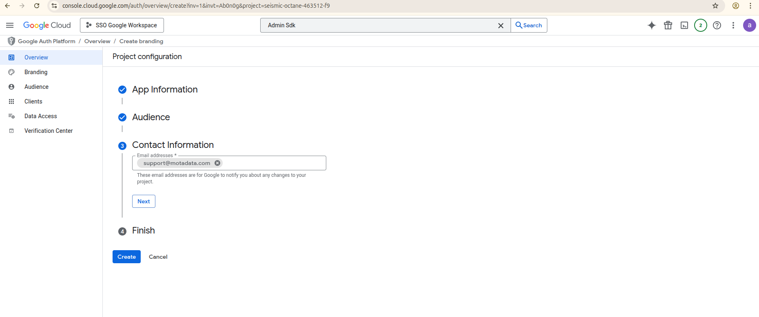Open the three-dot settings menu in header

point(733,25)
